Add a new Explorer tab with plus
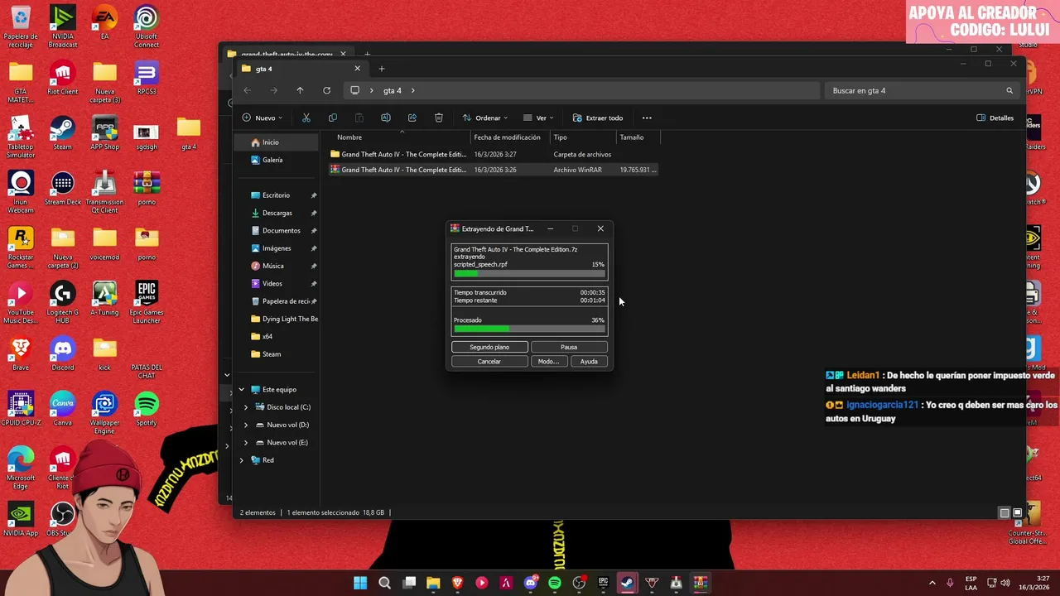The width and height of the screenshot is (1060, 596). tap(382, 69)
